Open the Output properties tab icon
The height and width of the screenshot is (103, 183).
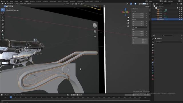(x=153, y=45)
